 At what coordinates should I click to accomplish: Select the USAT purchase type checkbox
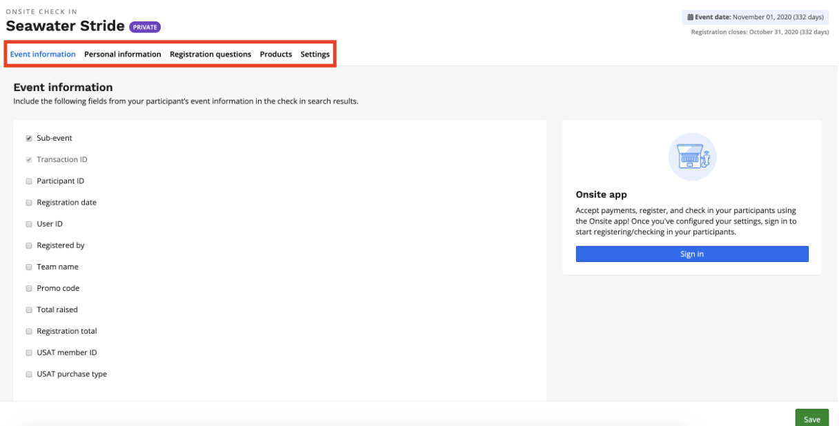[x=29, y=374]
